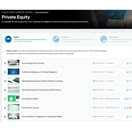Screen dimensions: 132x132
Task: Click home icon for Accounting Crash Course
Action: [128, 63]
